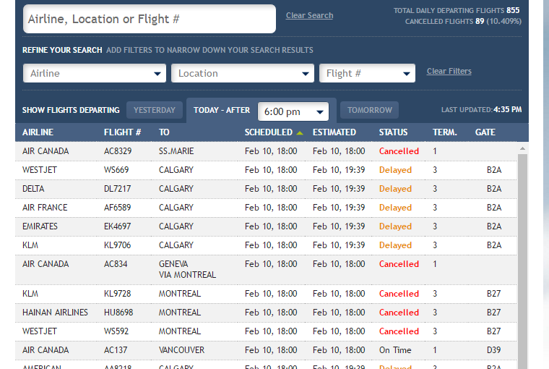Change the 6:00 pm departure time dropdown
The height and width of the screenshot is (369, 549).
click(x=293, y=111)
